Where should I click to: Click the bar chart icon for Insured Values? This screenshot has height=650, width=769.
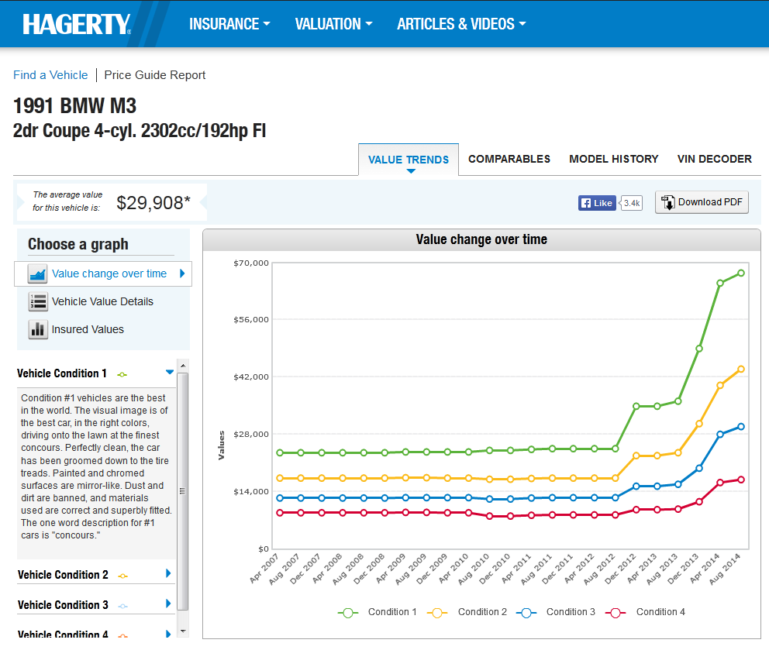coord(38,329)
